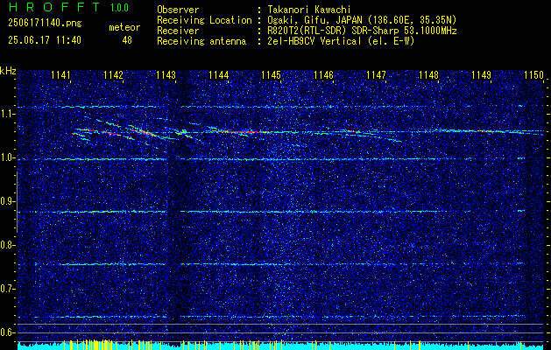The height and width of the screenshot is (350, 551).
Task: Click time marker 1147
Action: click(376, 74)
